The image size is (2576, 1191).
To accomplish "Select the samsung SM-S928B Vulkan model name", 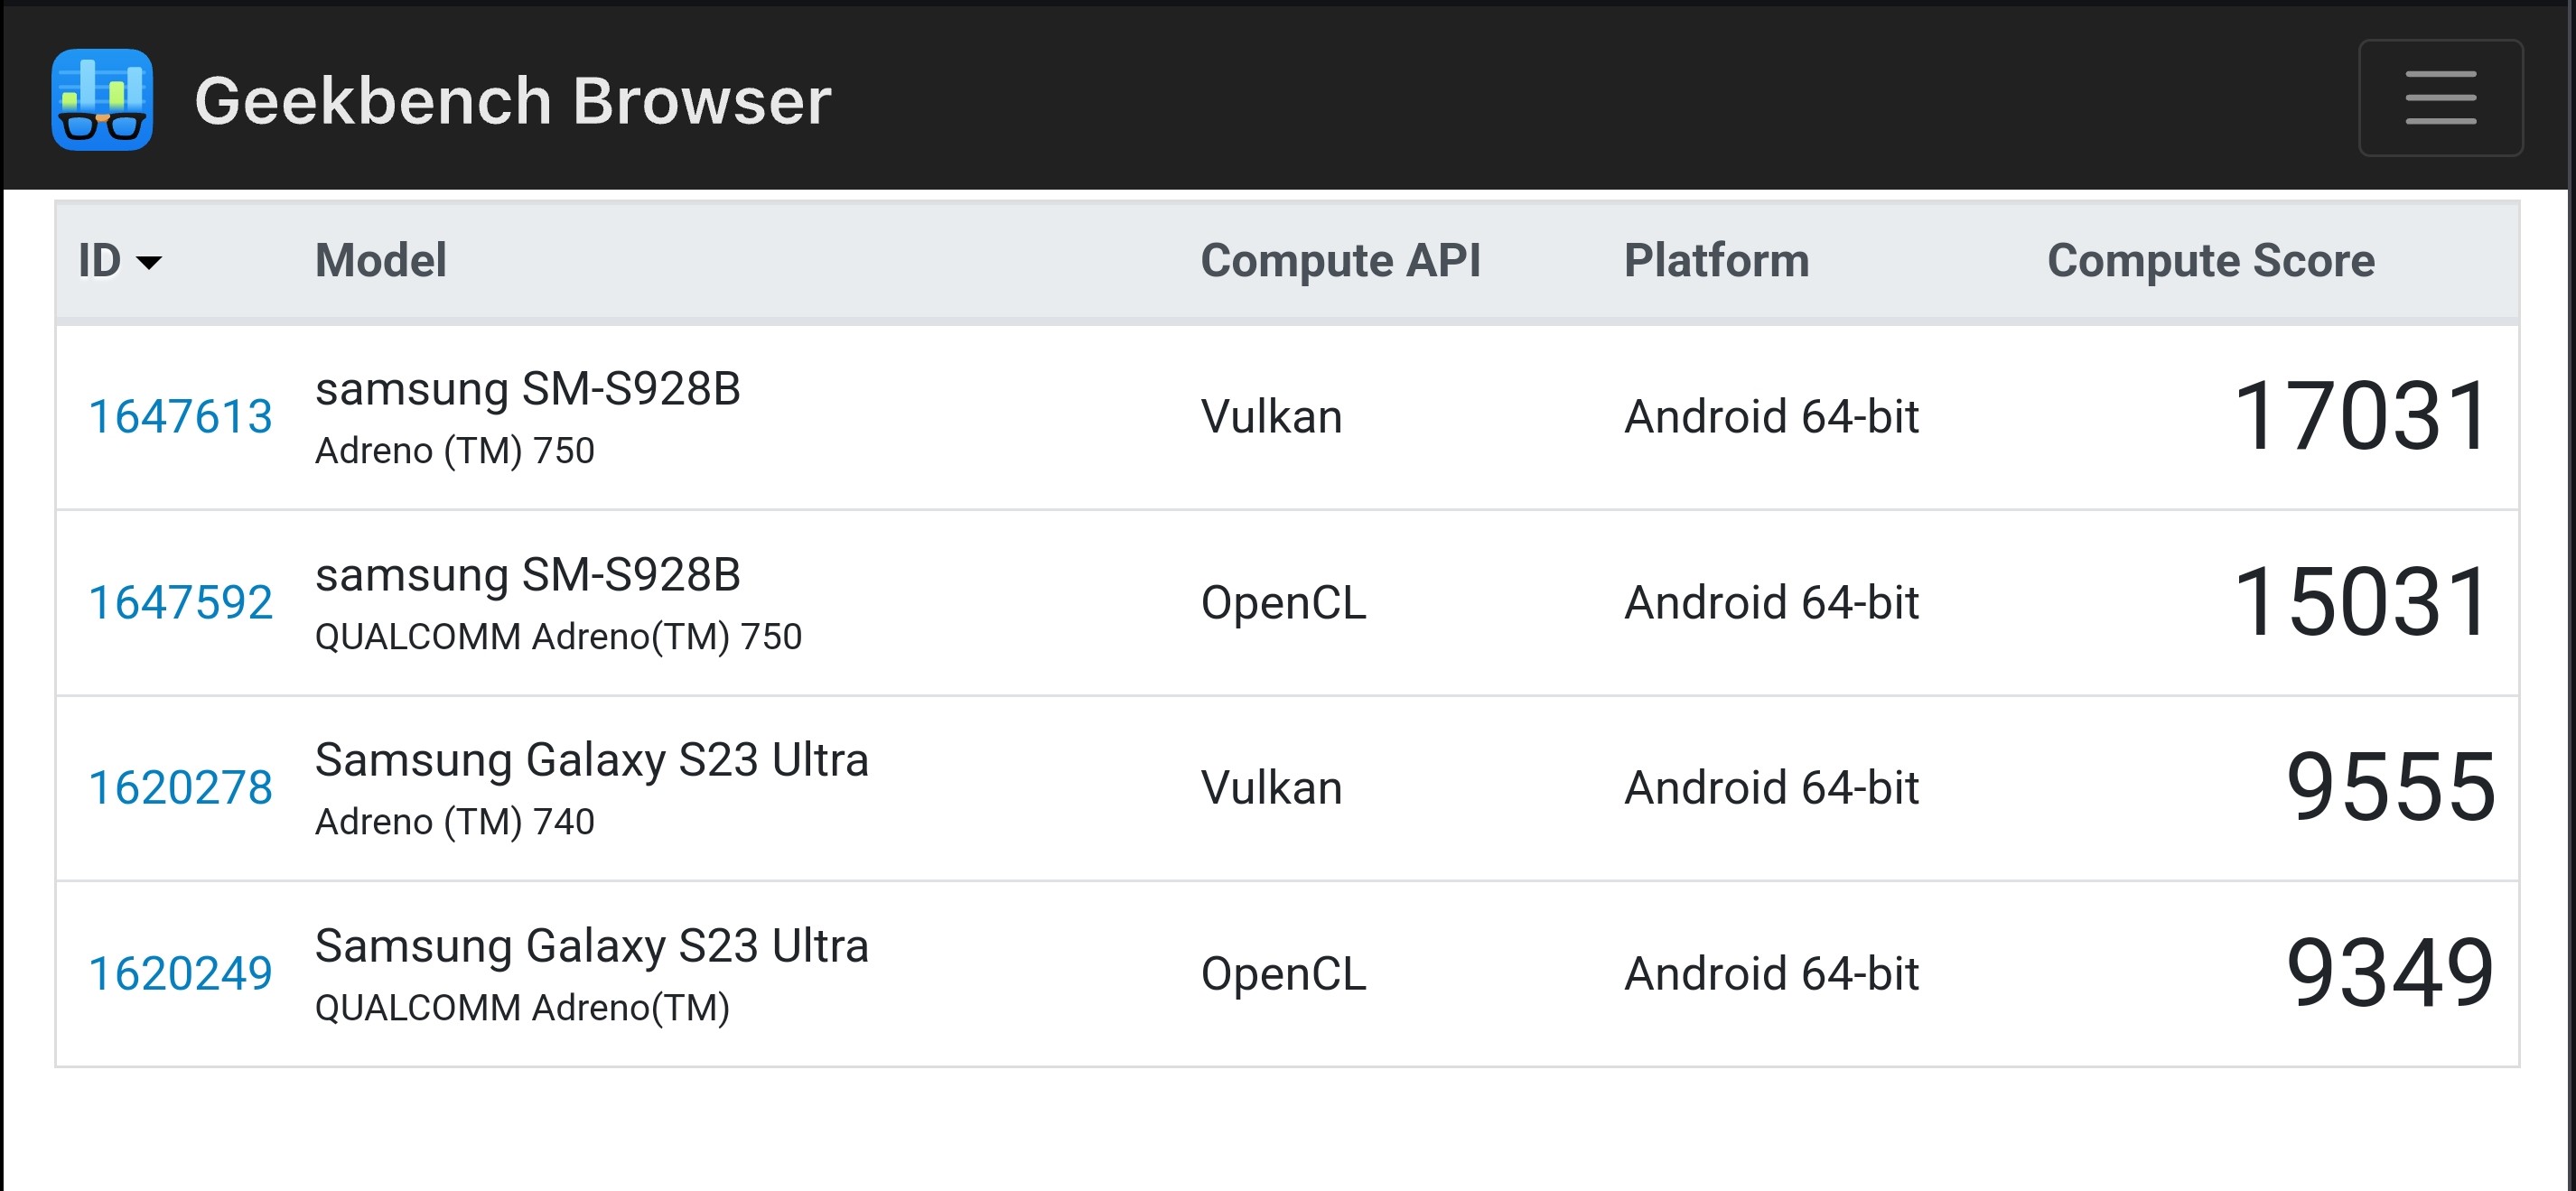I will pyautogui.click(x=527, y=389).
